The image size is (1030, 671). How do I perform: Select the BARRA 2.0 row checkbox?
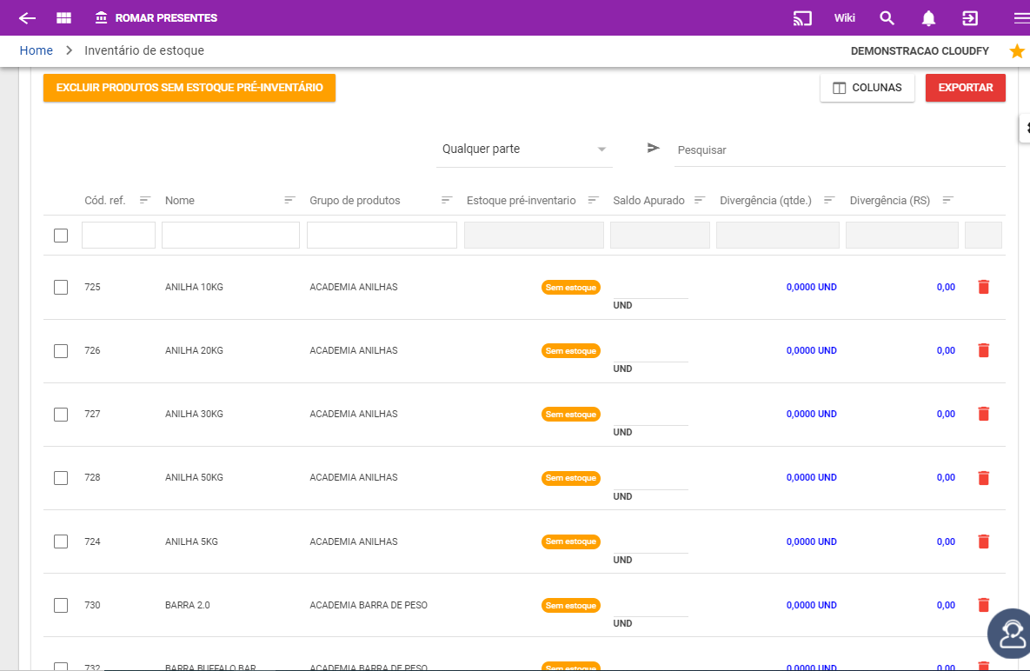click(61, 605)
